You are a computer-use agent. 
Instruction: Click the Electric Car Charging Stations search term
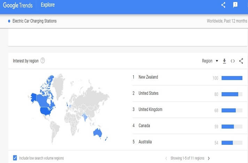(x=34, y=21)
